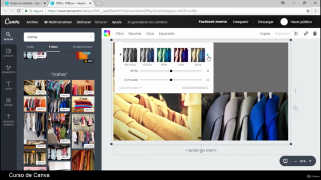
Task: Click the Brillo slider handle
Action: 171,71
